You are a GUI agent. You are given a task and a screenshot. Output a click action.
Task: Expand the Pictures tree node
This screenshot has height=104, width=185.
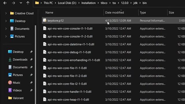(6, 36)
